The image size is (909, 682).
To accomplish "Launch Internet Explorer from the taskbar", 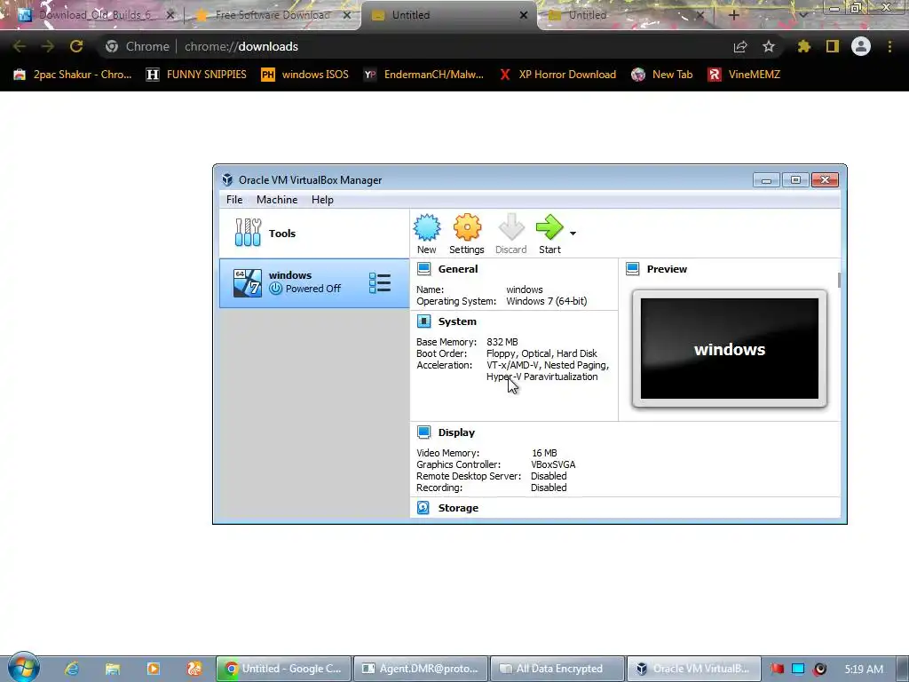I will pyautogui.click(x=72, y=669).
